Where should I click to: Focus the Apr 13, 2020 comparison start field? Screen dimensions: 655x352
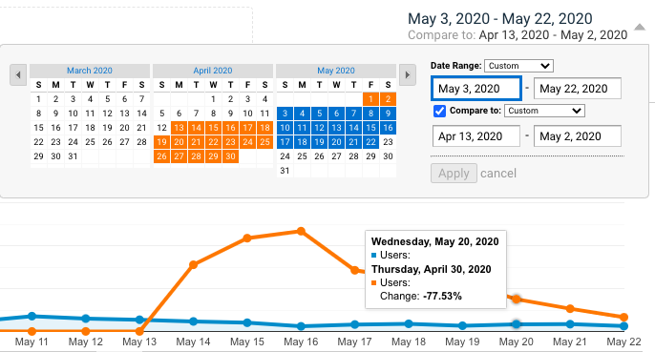point(476,136)
